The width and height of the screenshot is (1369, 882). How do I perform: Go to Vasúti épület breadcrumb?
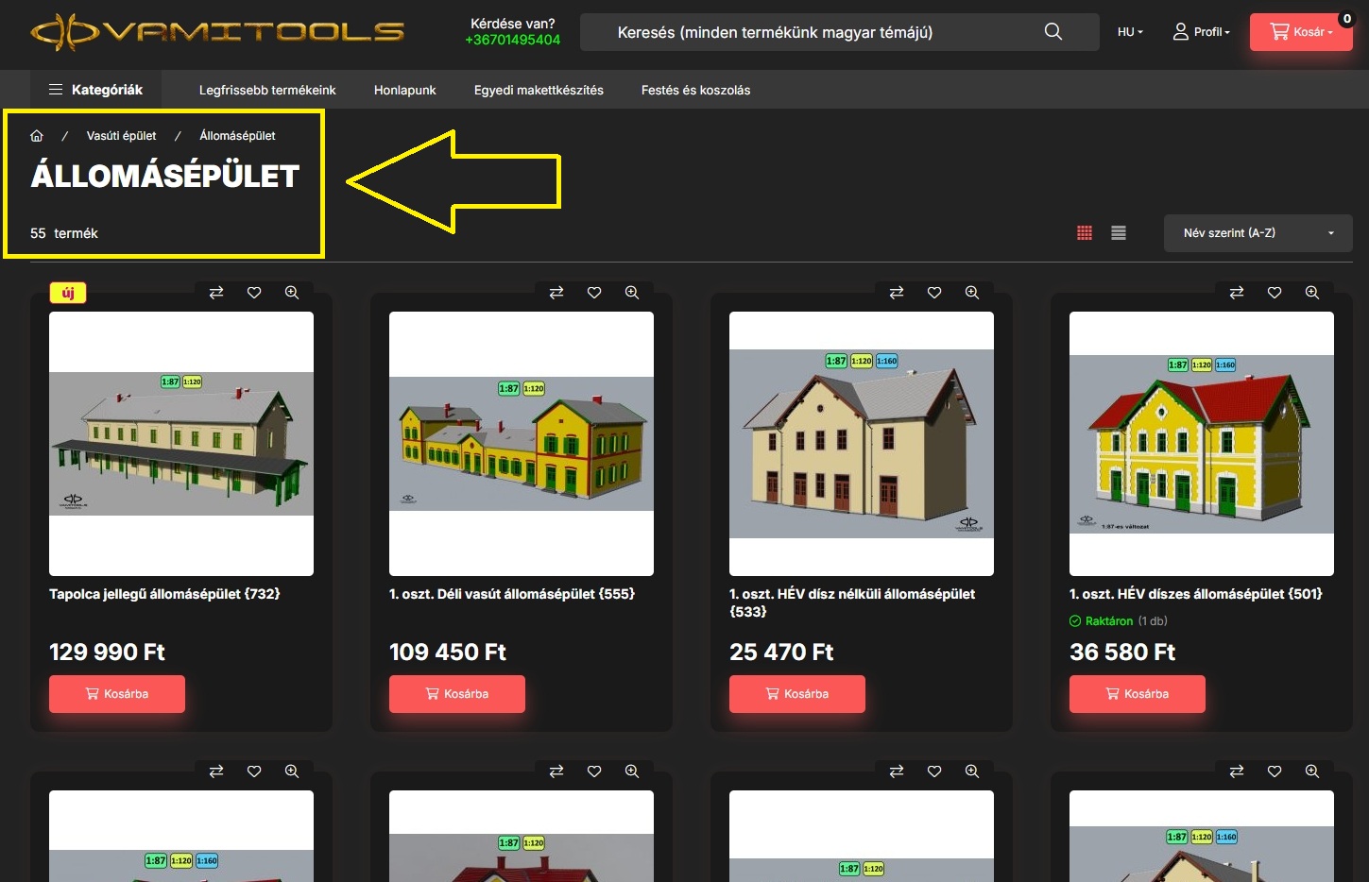pyautogui.click(x=121, y=136)
